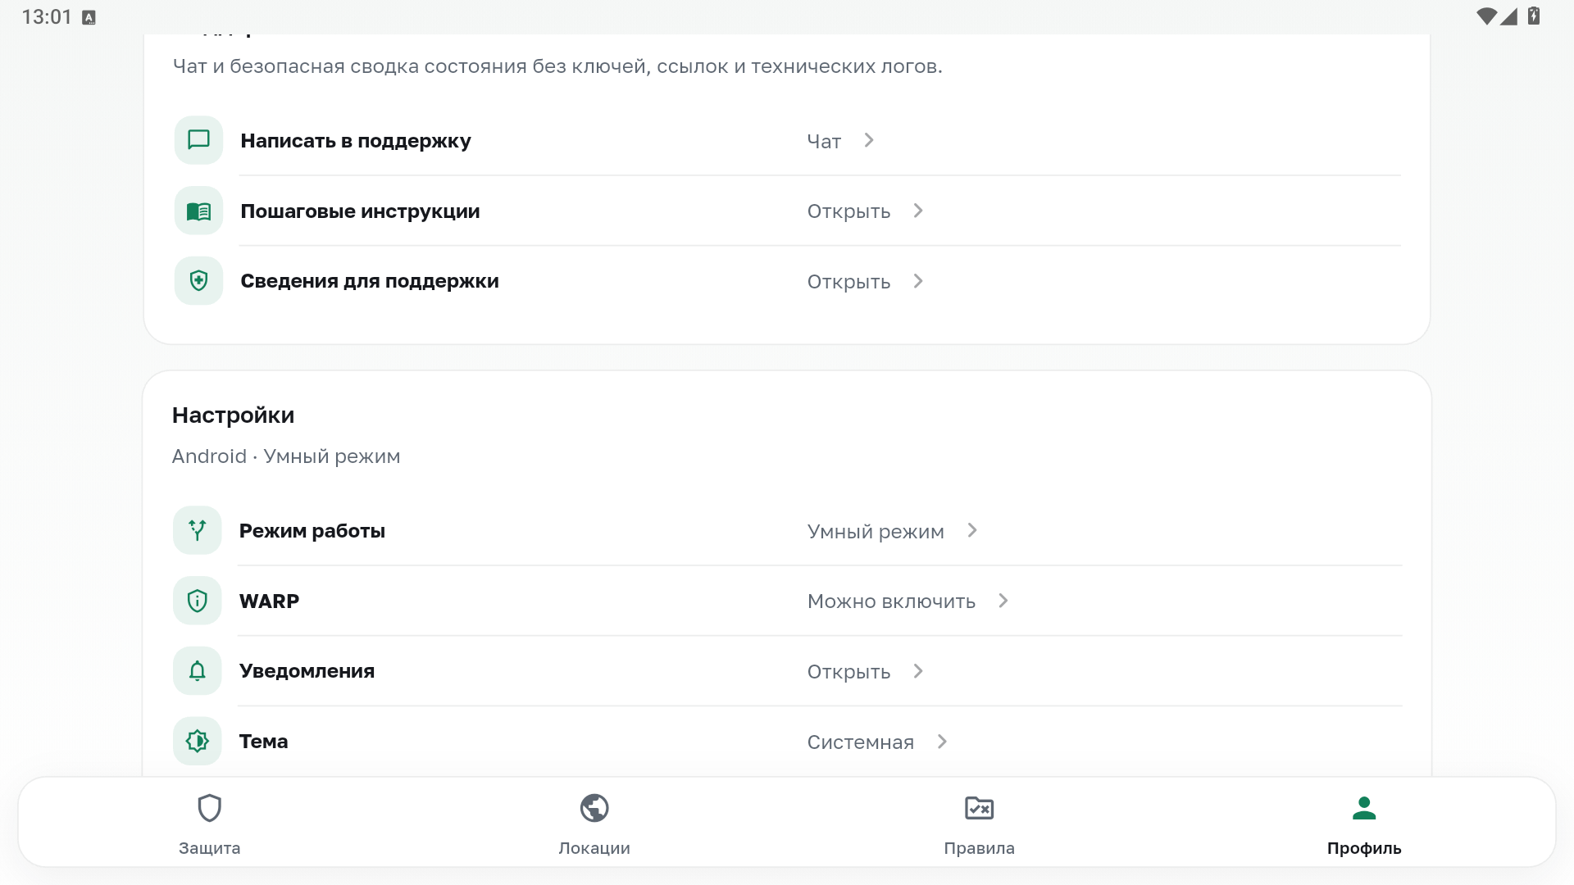Tap the support description text about ключей
Screen dimensions: 1574x885
point(557,66)
